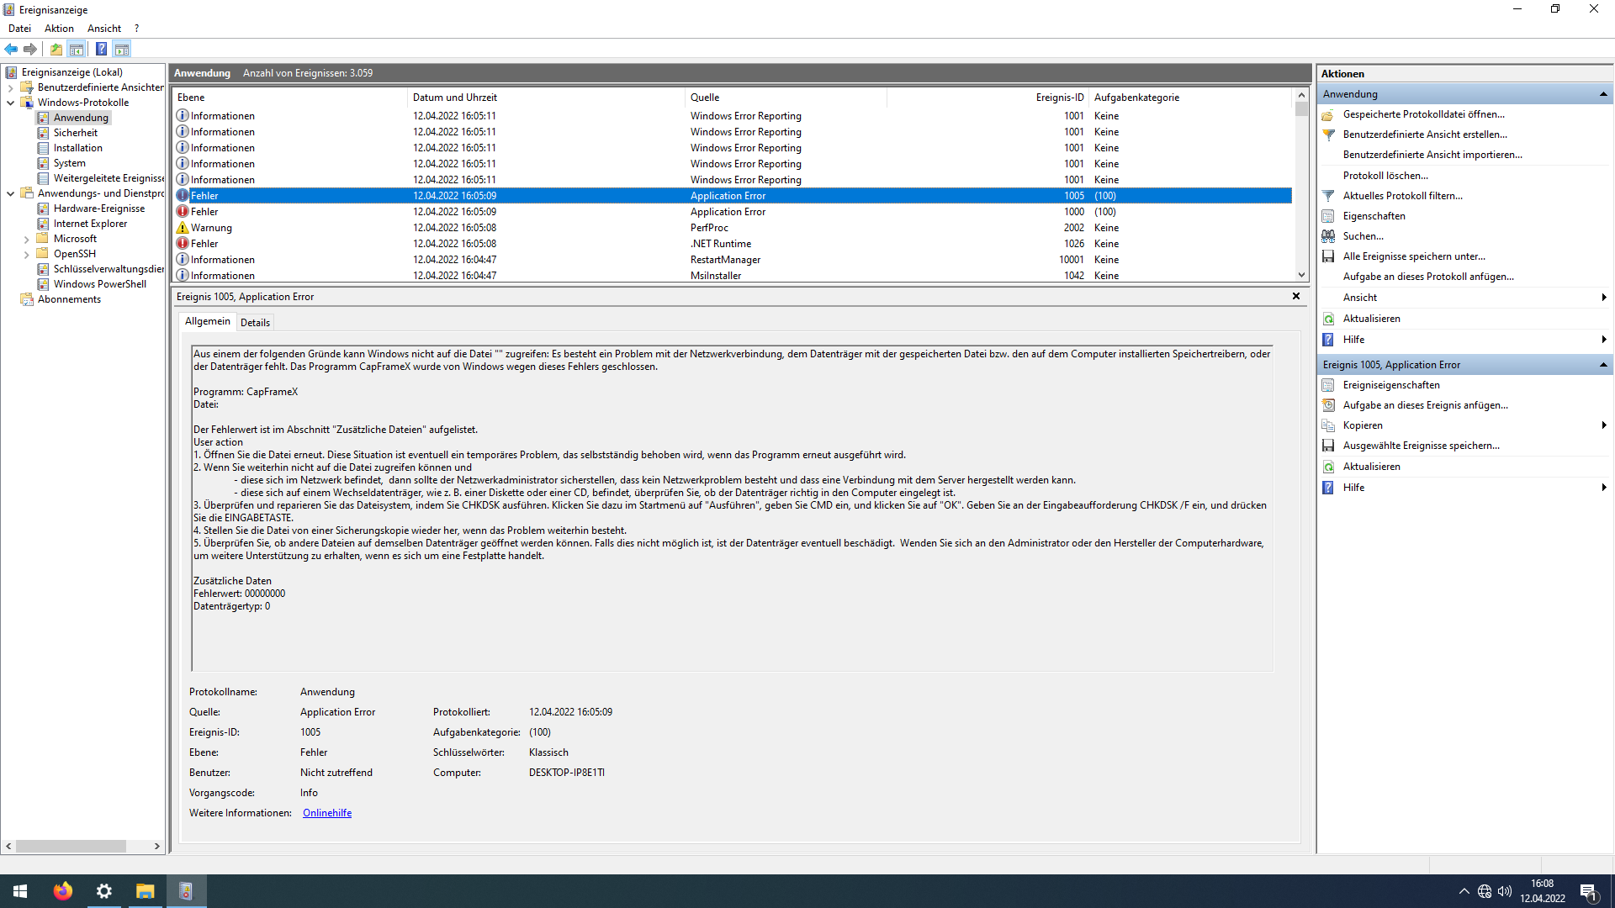Expand the Benutzerdefinierte Ansichten node
The image size is (1615, 908).
[x=10, y=87]
